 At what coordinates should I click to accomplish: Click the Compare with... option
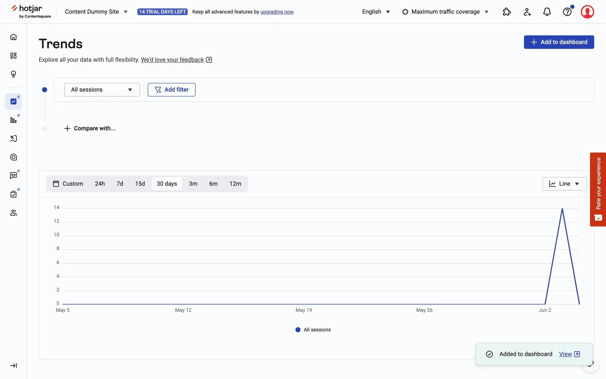(90, 129)
